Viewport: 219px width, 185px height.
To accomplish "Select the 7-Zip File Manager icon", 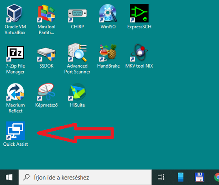I will pos(15,53).
